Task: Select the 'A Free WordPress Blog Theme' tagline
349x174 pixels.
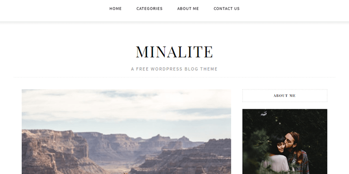Action: coord(174,69)
